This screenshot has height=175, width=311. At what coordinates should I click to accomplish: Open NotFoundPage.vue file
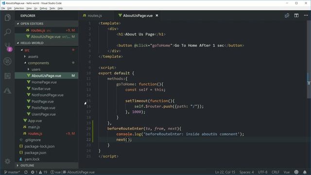click(47, 95)
